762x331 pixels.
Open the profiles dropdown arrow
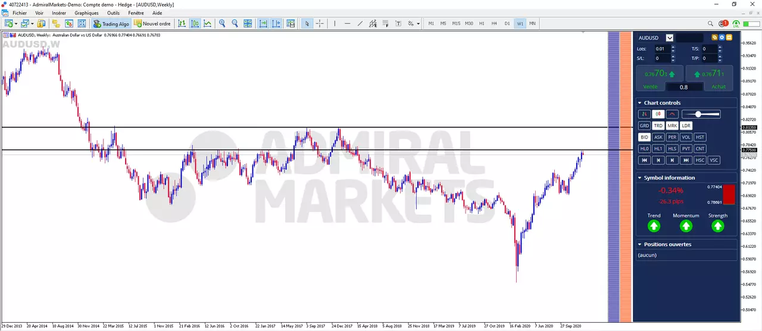click(32, 24)
